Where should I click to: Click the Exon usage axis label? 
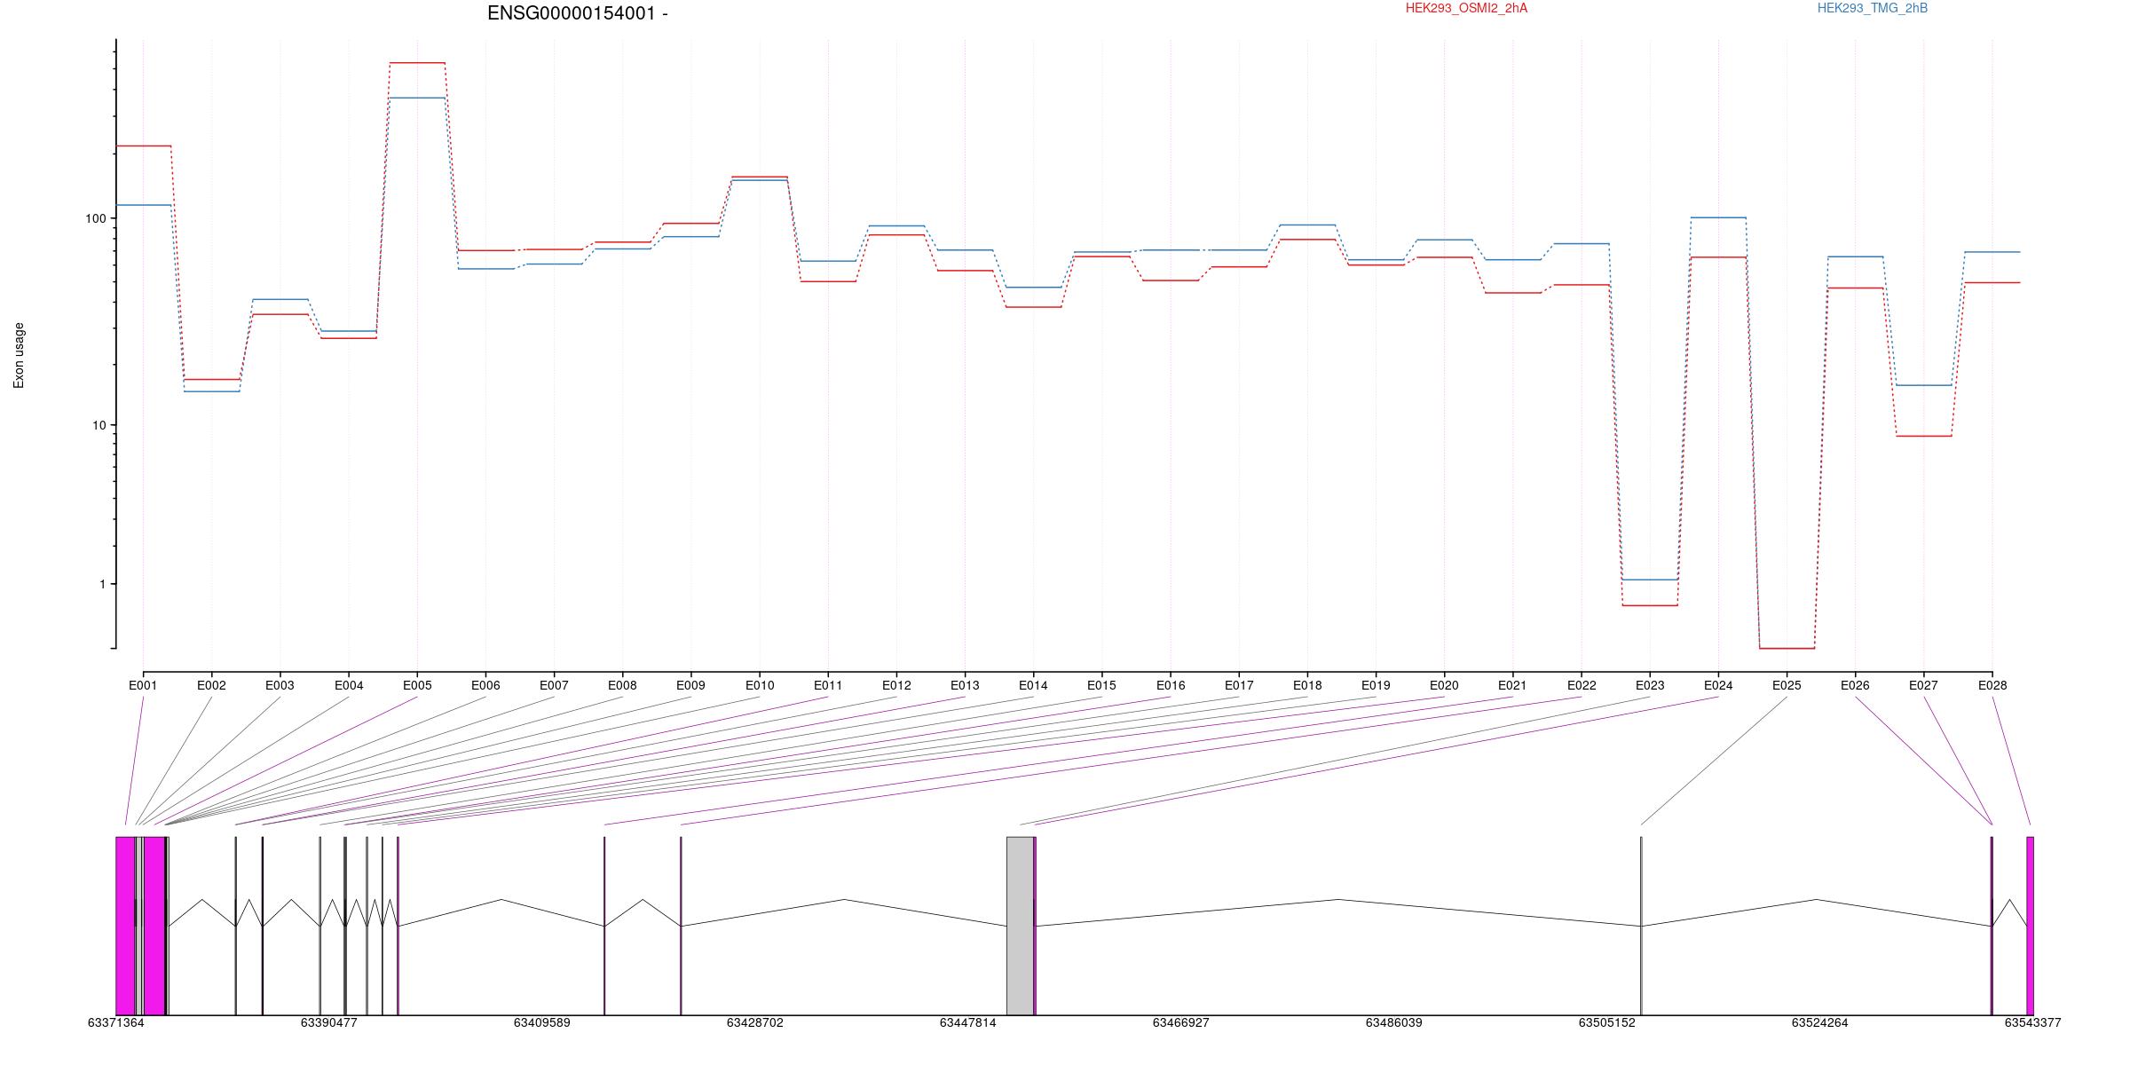coord(19,355)
